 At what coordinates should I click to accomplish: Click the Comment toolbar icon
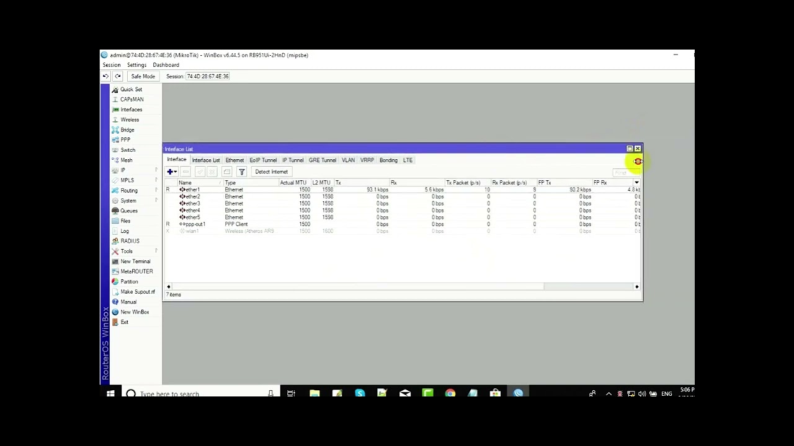[227, 172]
